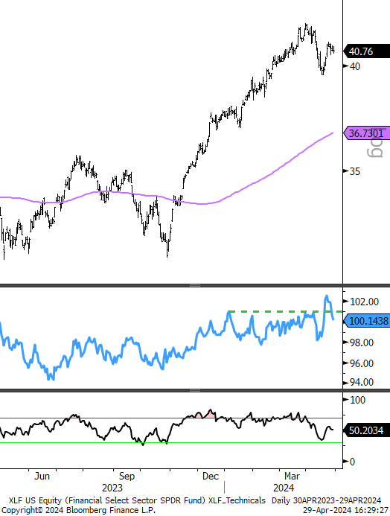The height and width of the screenshot is (516, 390).
Task: Click the Dec label on time axis
Action: (x=211, y=476)
